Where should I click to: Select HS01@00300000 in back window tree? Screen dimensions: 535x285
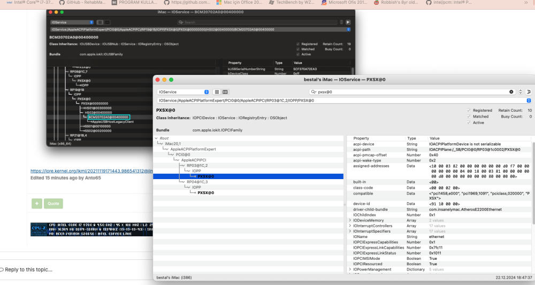[98, 108]
